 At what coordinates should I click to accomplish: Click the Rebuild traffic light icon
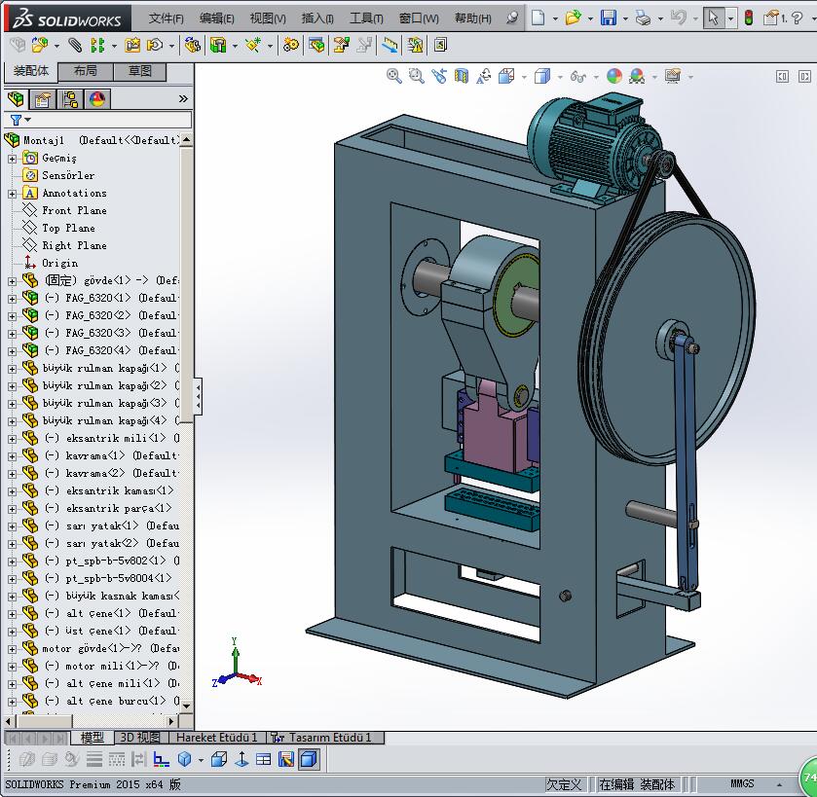coord(749,18)
